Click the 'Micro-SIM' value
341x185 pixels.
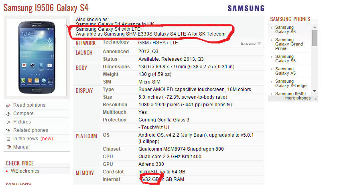click(149, 82)
